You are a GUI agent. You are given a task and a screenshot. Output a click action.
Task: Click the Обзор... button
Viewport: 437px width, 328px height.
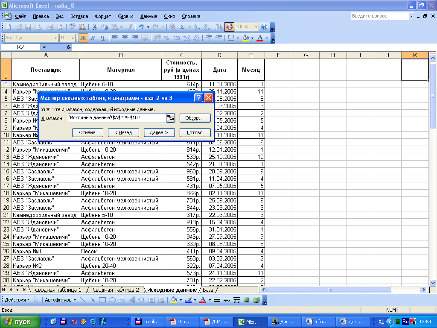(195, 118)
